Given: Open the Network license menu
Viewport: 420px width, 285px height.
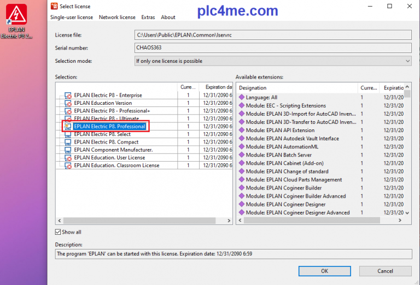Looking at the screenshot, I should point(117,17).
